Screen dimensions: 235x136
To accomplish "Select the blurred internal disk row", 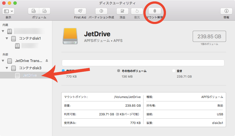I will pos(26,31).
